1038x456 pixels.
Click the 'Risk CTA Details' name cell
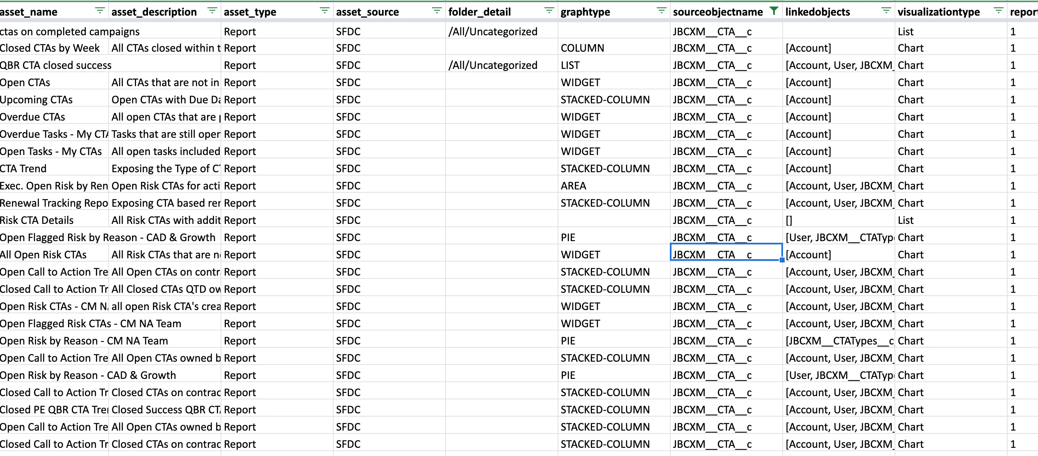(x=37, y=221)
